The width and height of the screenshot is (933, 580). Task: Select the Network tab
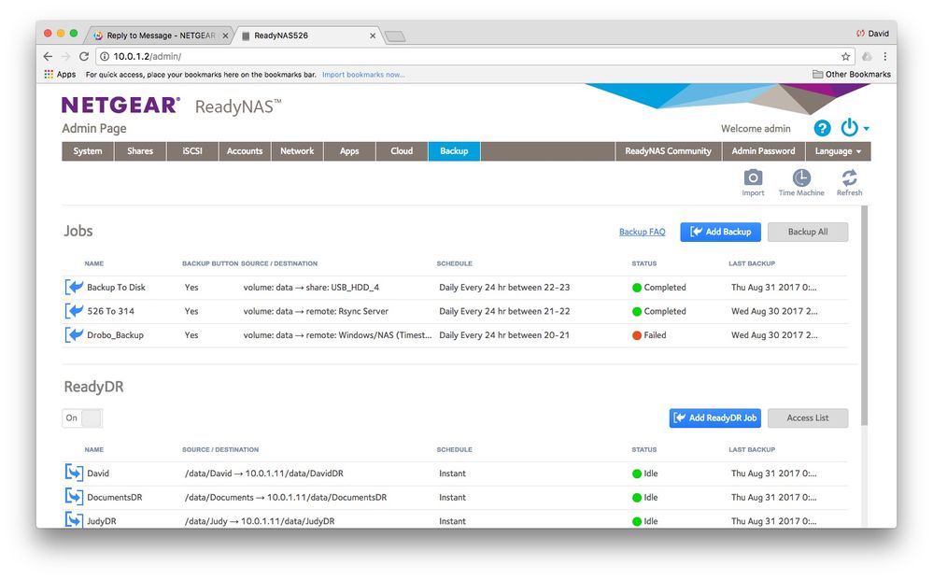click(x=297, y=151)
